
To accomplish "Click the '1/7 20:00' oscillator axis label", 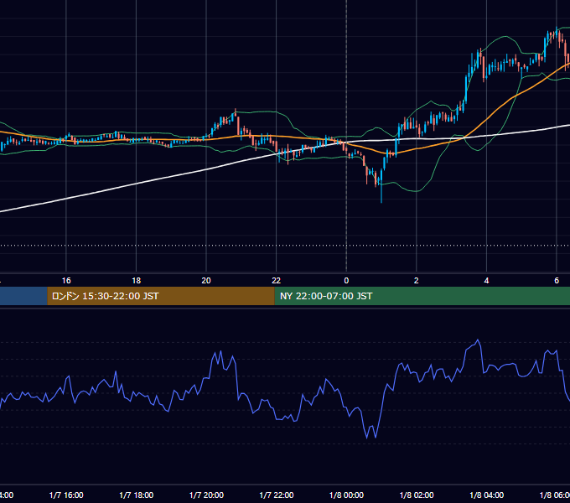I will click(x=206, y=495).
